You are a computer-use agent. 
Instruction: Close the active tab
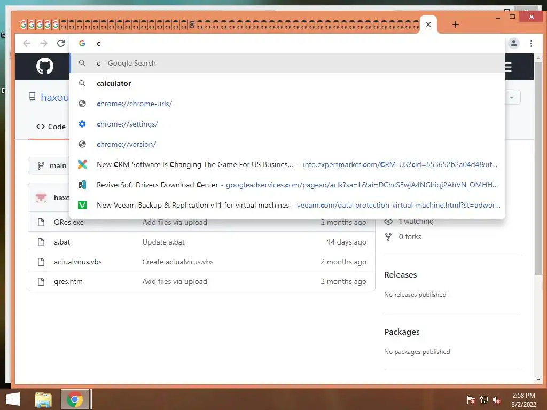[428, 25]
